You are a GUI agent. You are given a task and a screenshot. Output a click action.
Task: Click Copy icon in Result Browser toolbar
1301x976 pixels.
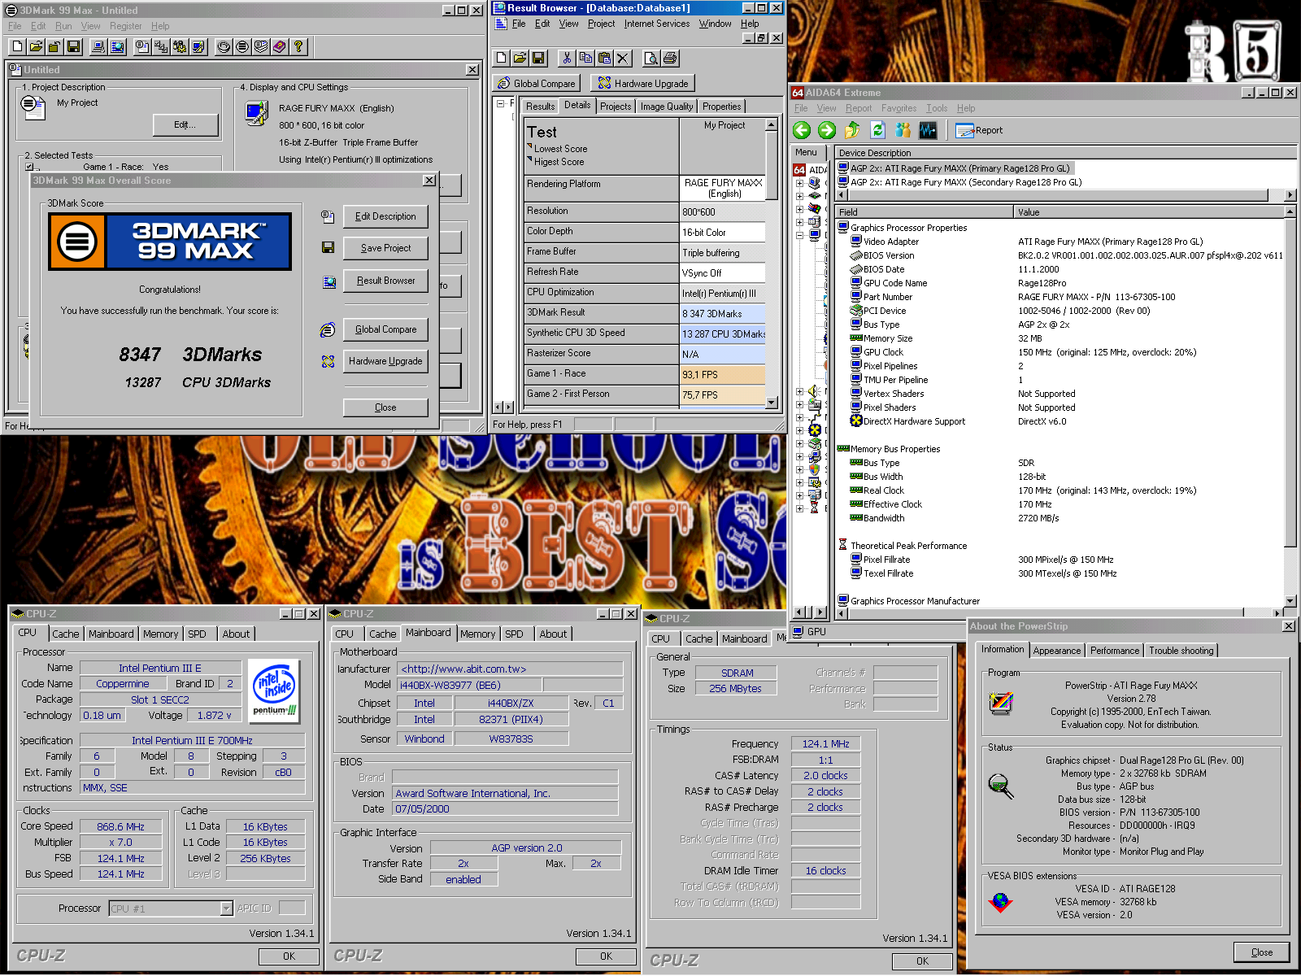pos(585,58)
